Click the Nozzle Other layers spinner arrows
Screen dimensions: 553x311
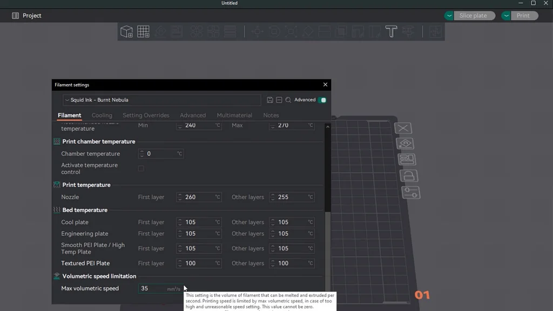(x=273, y=197)
